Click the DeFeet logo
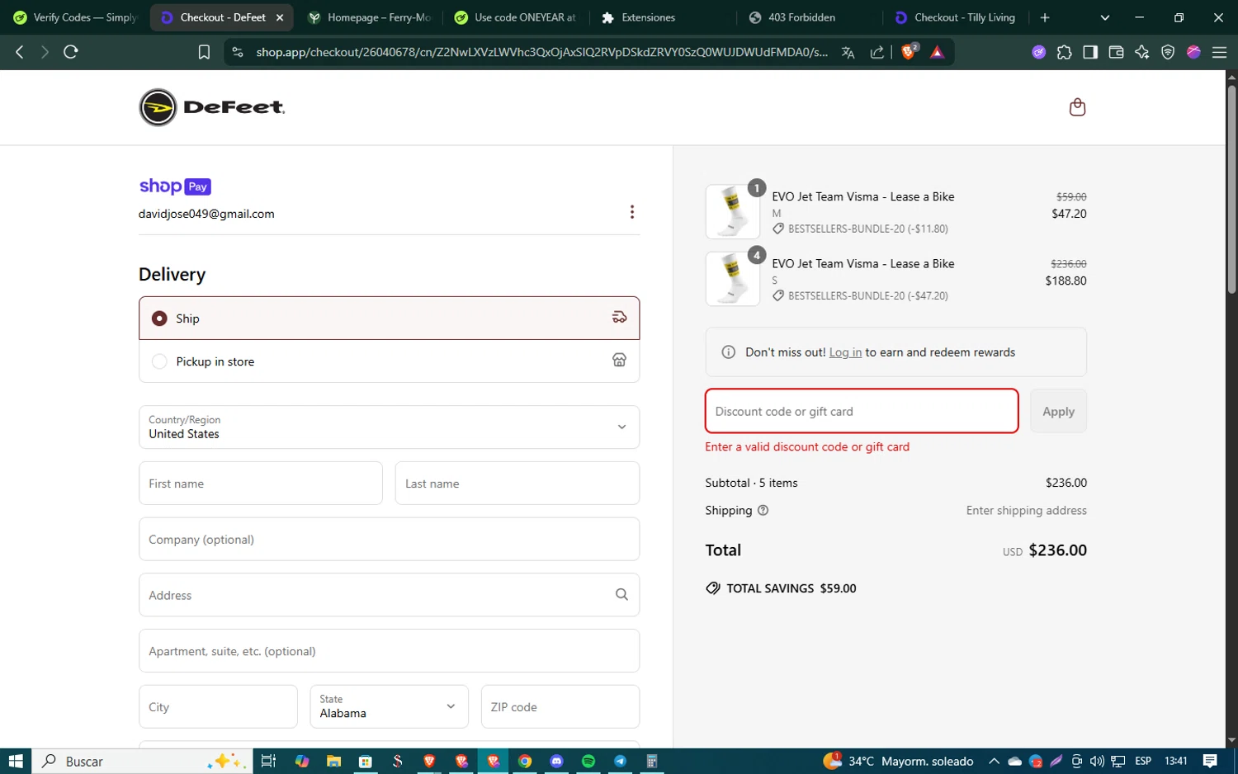 coord(212,107)
